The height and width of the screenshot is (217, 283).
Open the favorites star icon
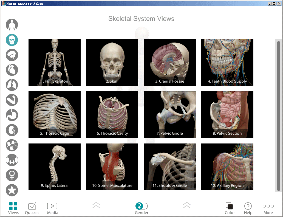pyautogui.click(x=12, y=190)
